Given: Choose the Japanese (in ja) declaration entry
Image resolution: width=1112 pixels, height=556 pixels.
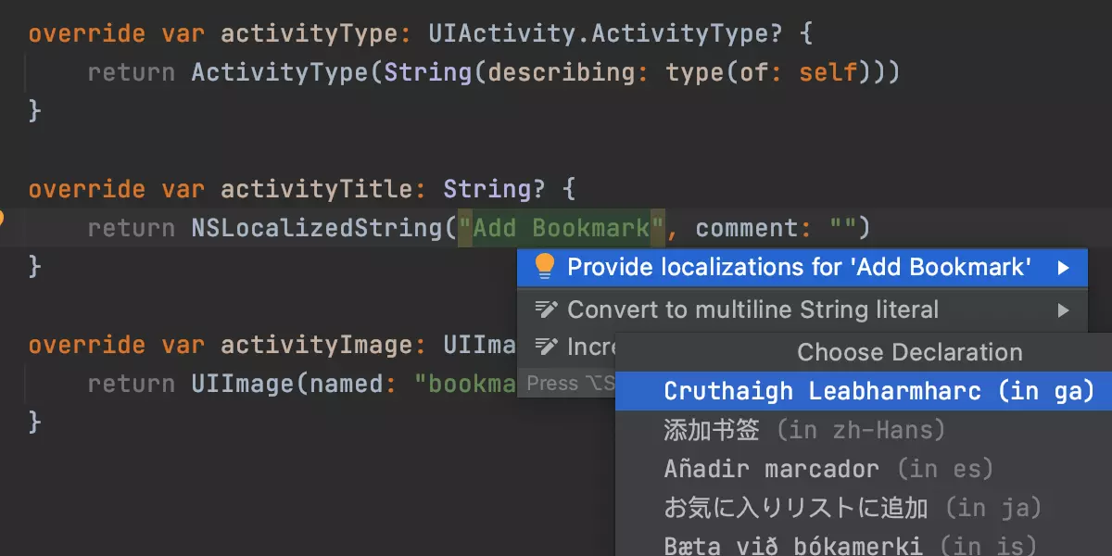Looking at the screenshot, I should 853,508.
